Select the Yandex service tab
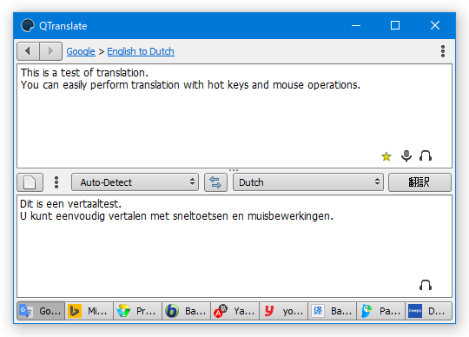The width and height of the screenshot is (469, 337). [x=235, y=311]
